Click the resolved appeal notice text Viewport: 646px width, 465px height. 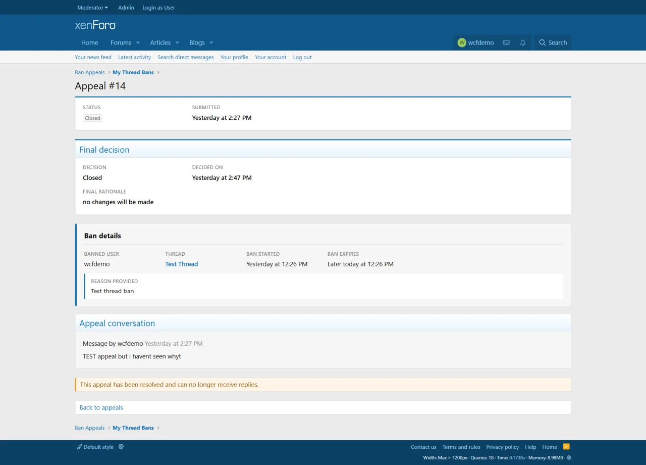pyautogui.click(x=169, y=385)
